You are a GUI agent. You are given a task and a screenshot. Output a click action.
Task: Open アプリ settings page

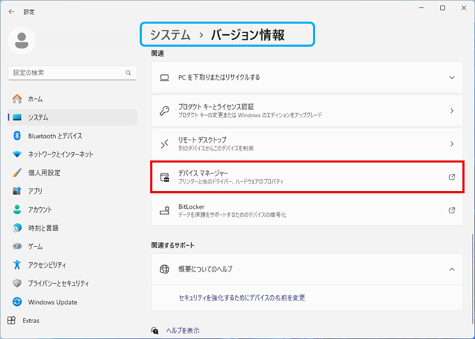pos(72,191)
